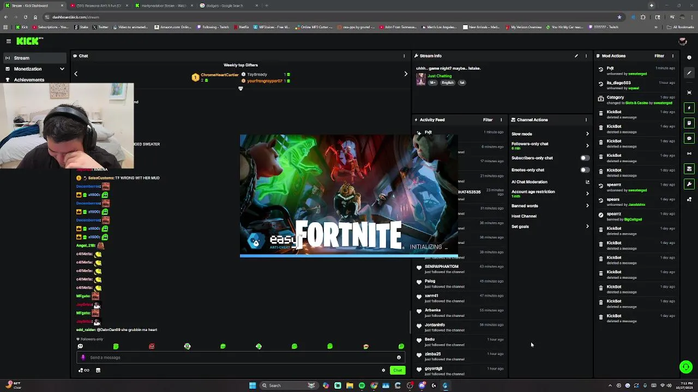Image resolution: width=698 pixels, height=392 pixels.
Task: Switch to the YouTube Paramore tab
Action: [98, 5]
